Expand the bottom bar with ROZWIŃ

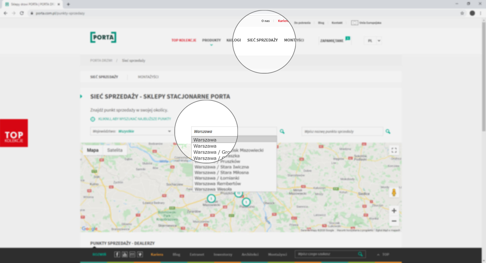[99, 254]
